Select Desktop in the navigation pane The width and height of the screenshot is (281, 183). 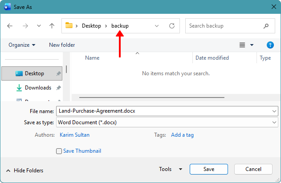point(32,73)
